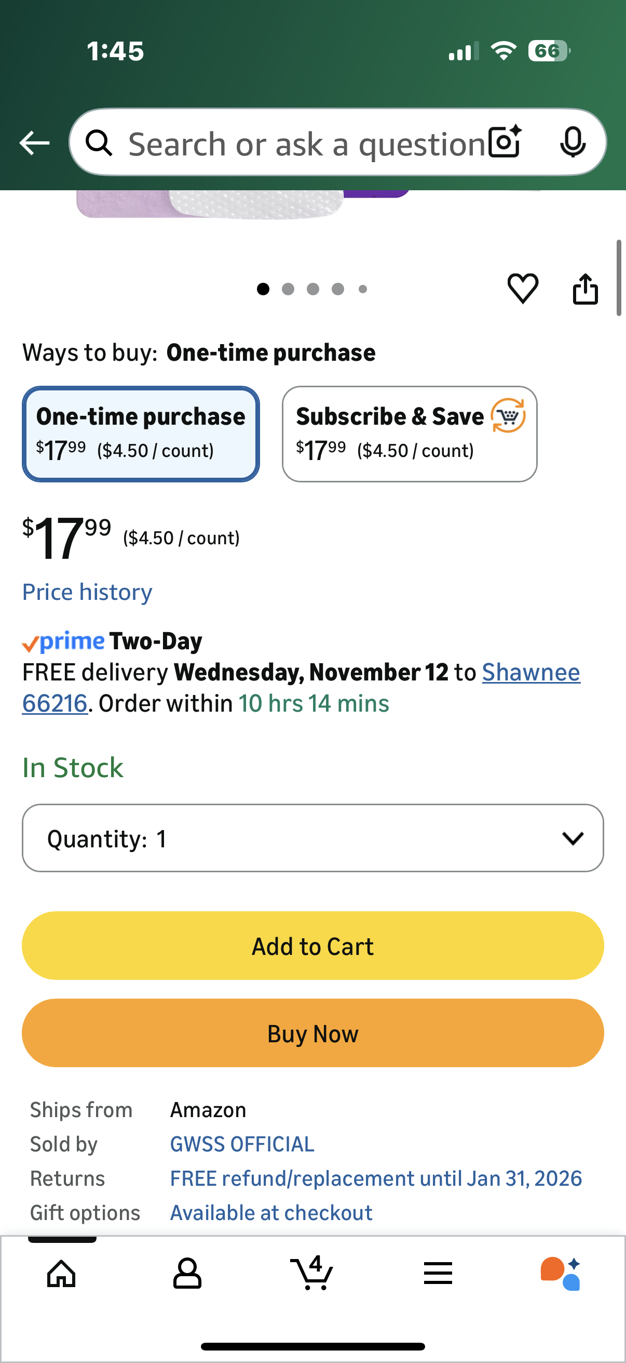
Task: Tap the microphone voice search icon
Action: [x=572, y=142]
